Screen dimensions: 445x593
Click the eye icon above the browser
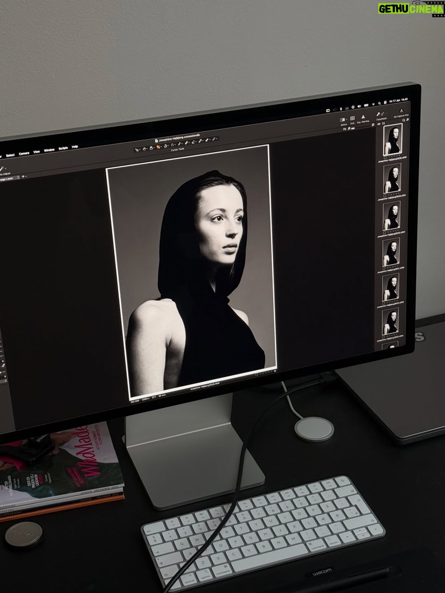[x=379, y=124]
